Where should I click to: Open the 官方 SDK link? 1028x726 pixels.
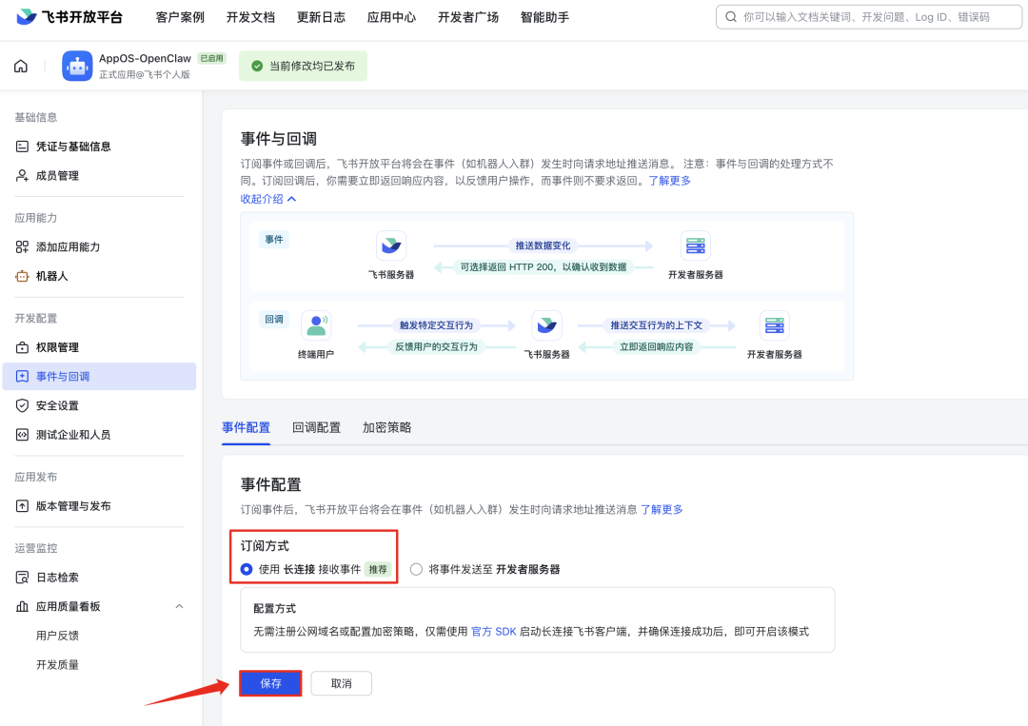(x=494, y=630)
